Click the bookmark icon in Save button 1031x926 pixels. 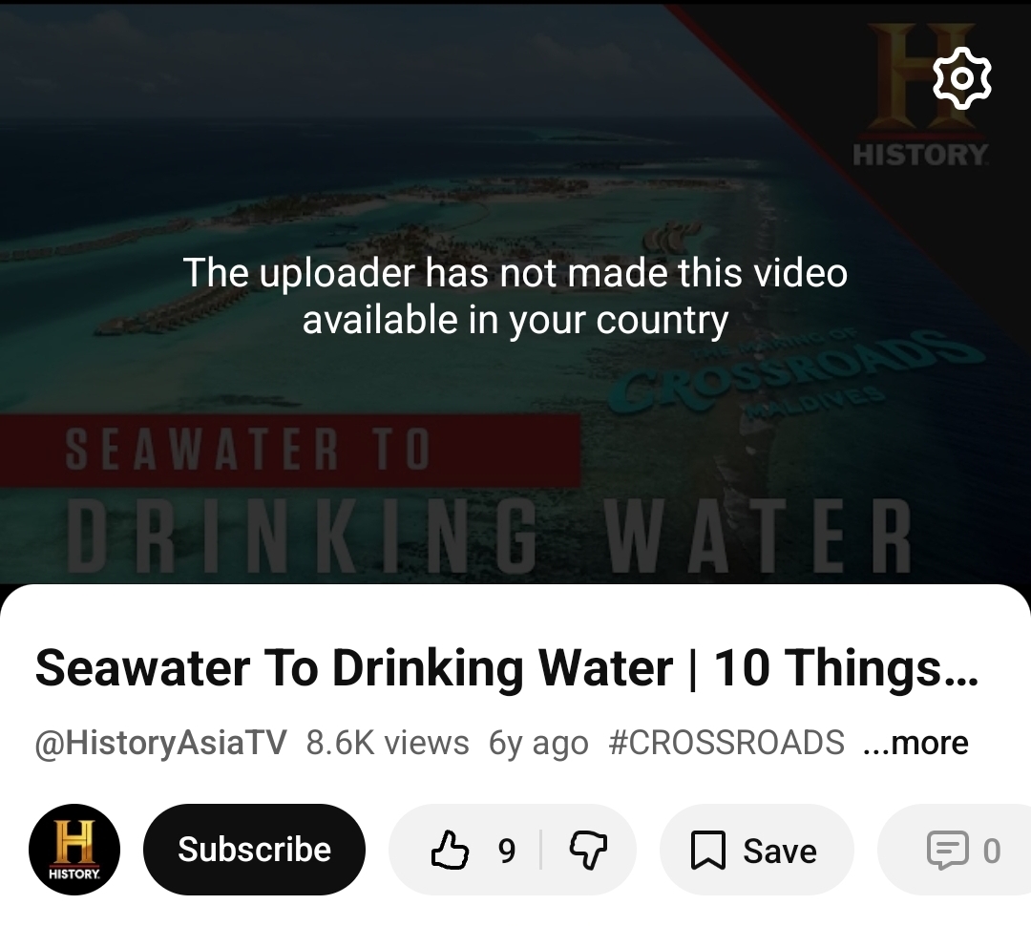pyautogui.click(x=707, y=850)
